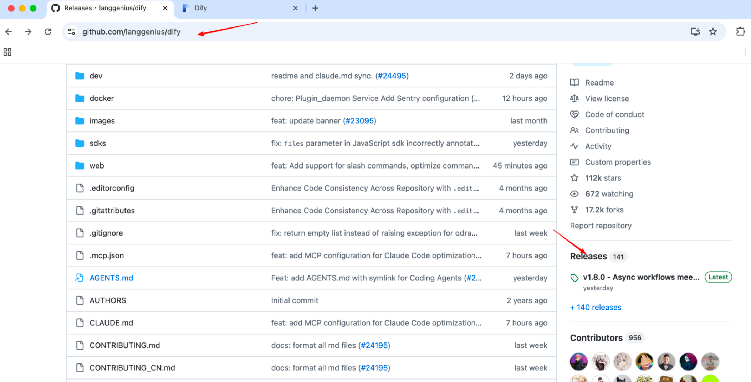Open the v1.8.0 Async workflows release
This screenshot has width=751, height=382.
point(641,277)
